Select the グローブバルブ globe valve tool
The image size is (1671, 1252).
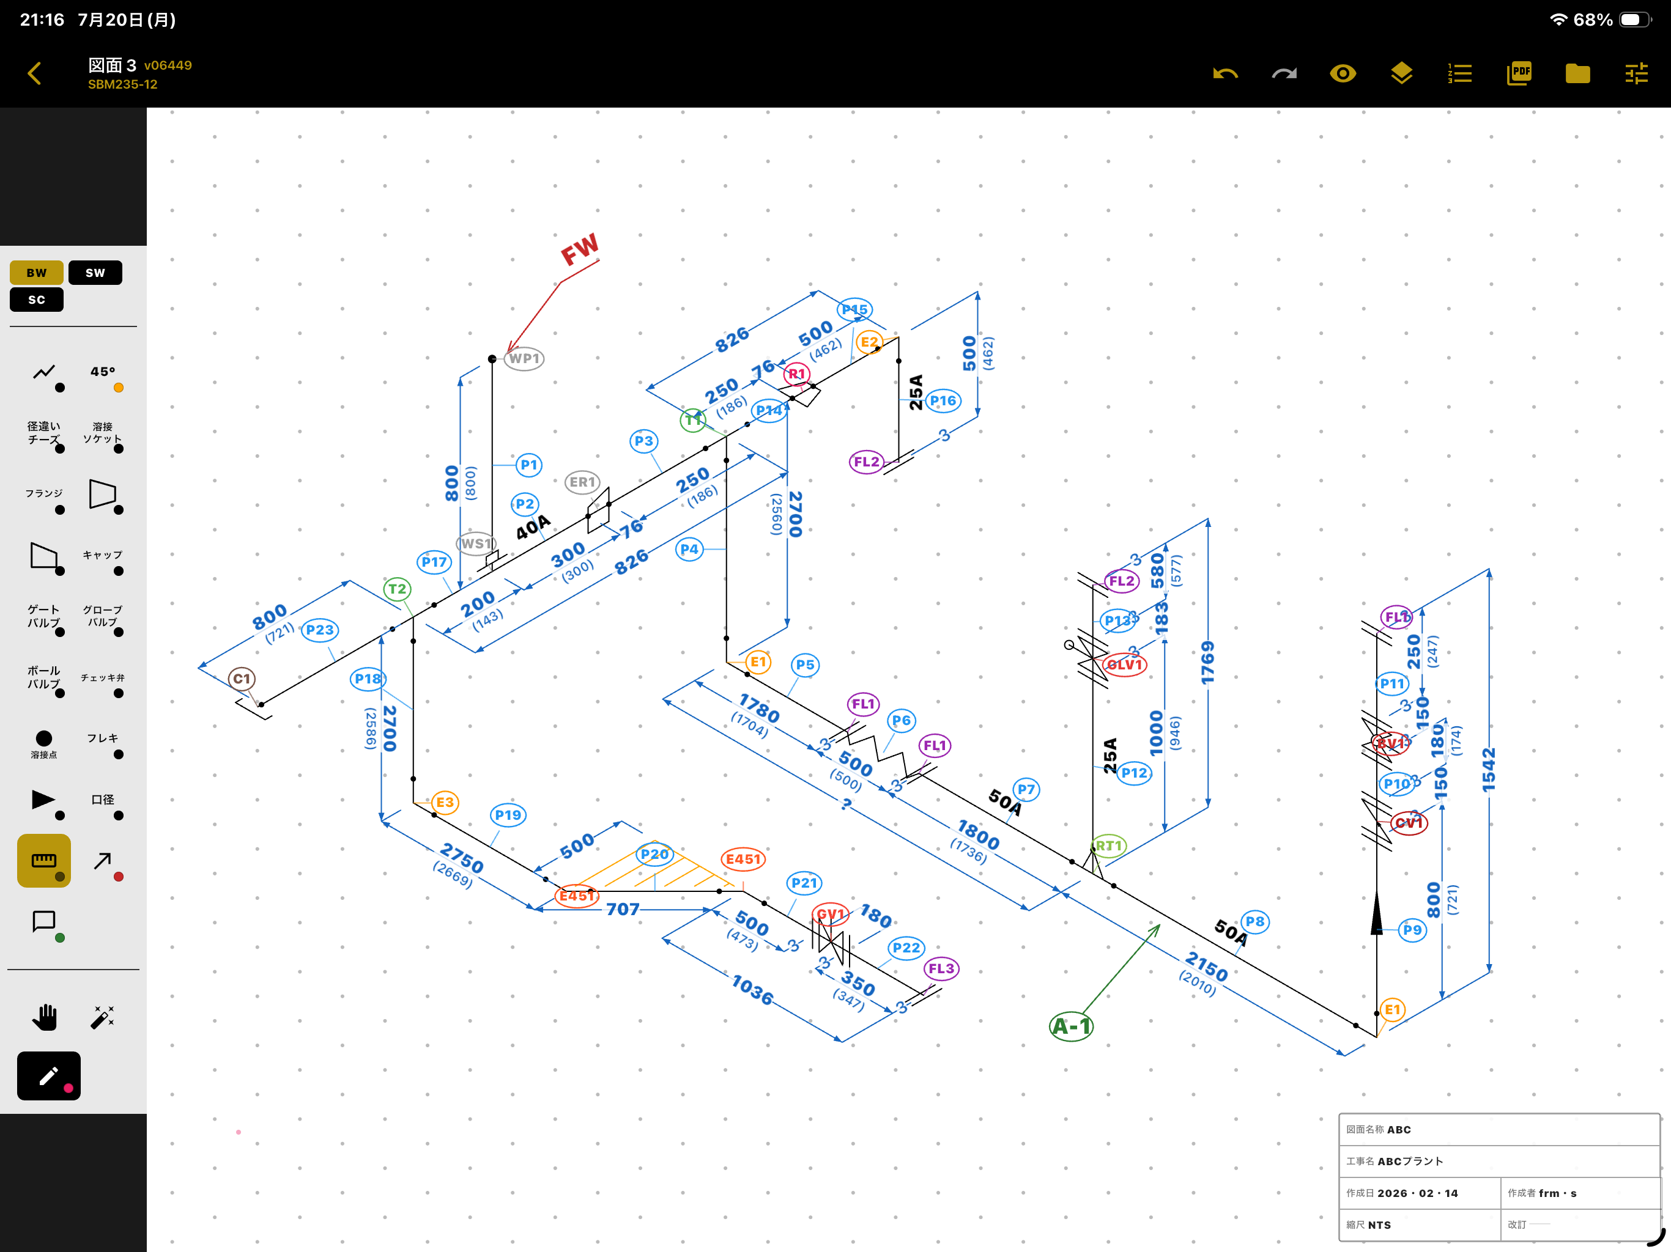coord(103,617)
